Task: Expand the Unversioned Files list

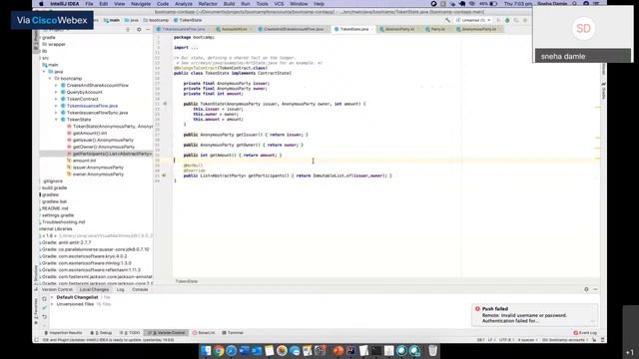Action: coord(52,304)
